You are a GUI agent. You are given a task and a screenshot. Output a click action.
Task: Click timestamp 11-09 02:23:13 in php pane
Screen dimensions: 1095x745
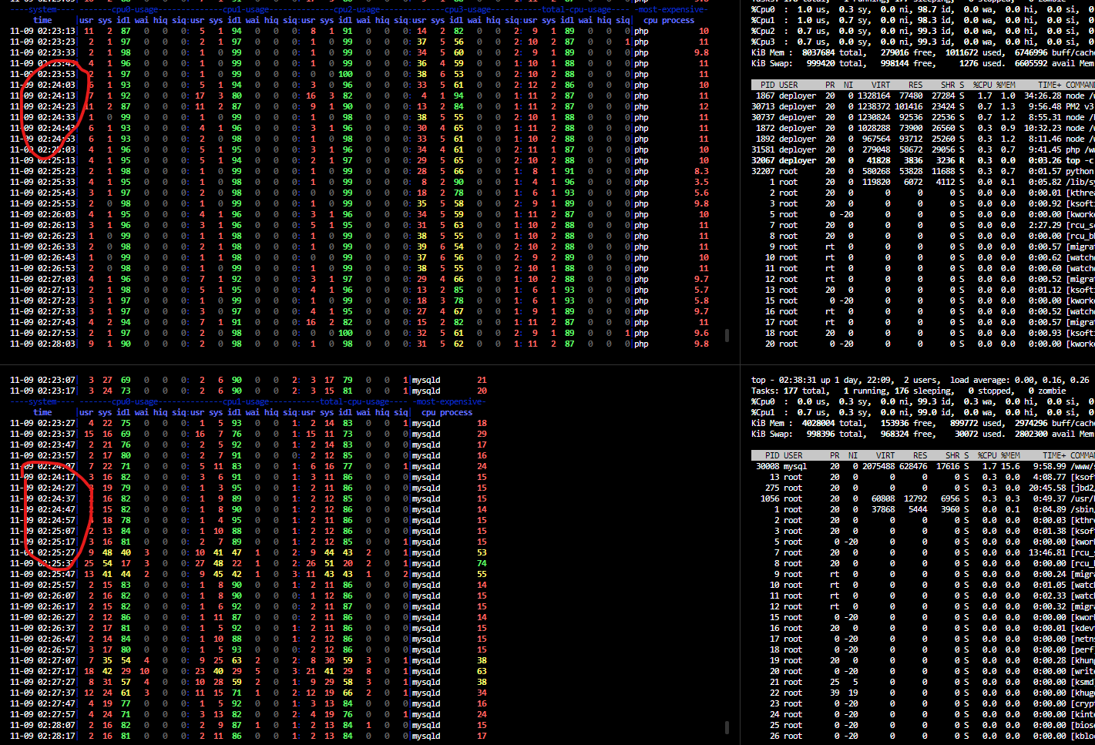click(x=43, y=31)
